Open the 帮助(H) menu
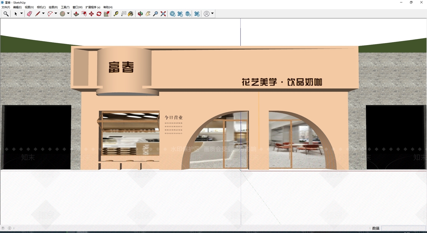Image resolution: width=427 pixels, height=233 pixels. coord(108,7)
